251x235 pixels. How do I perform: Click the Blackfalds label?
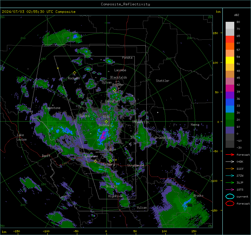point(119,77)
